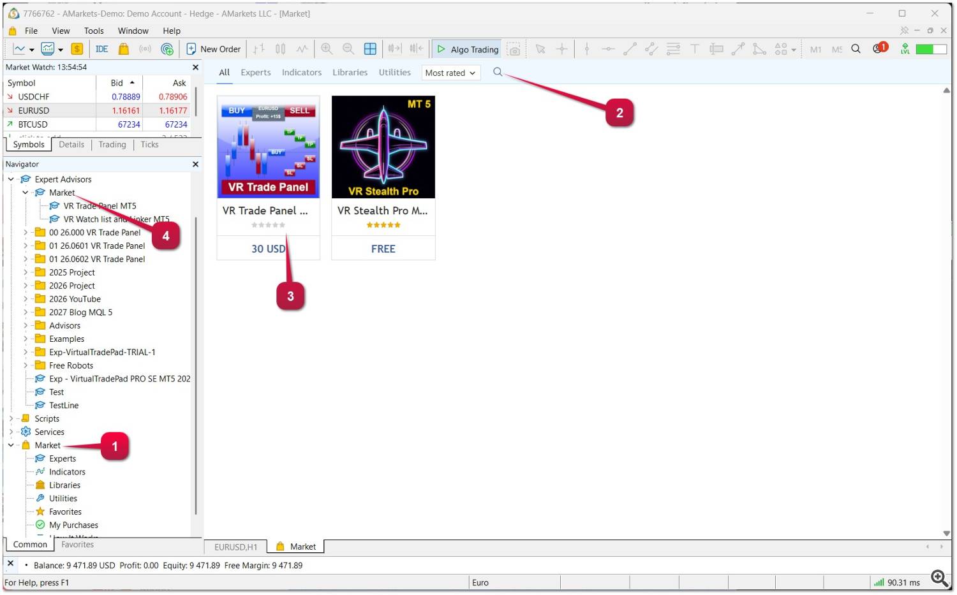Open the Most rated sort dropdown

tap(450, 73)
